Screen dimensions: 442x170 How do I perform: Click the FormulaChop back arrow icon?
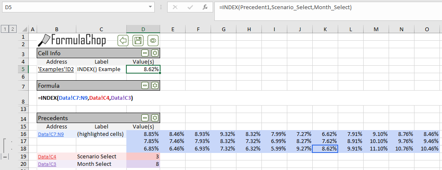(x=123, y=40)
